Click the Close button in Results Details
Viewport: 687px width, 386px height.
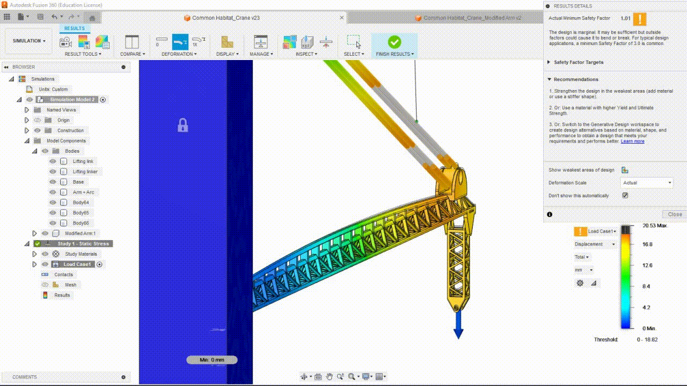coord(674,214)
